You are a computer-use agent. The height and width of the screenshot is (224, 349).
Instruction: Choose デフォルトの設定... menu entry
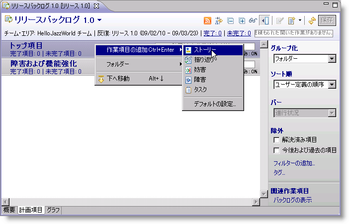pos(213,104)
